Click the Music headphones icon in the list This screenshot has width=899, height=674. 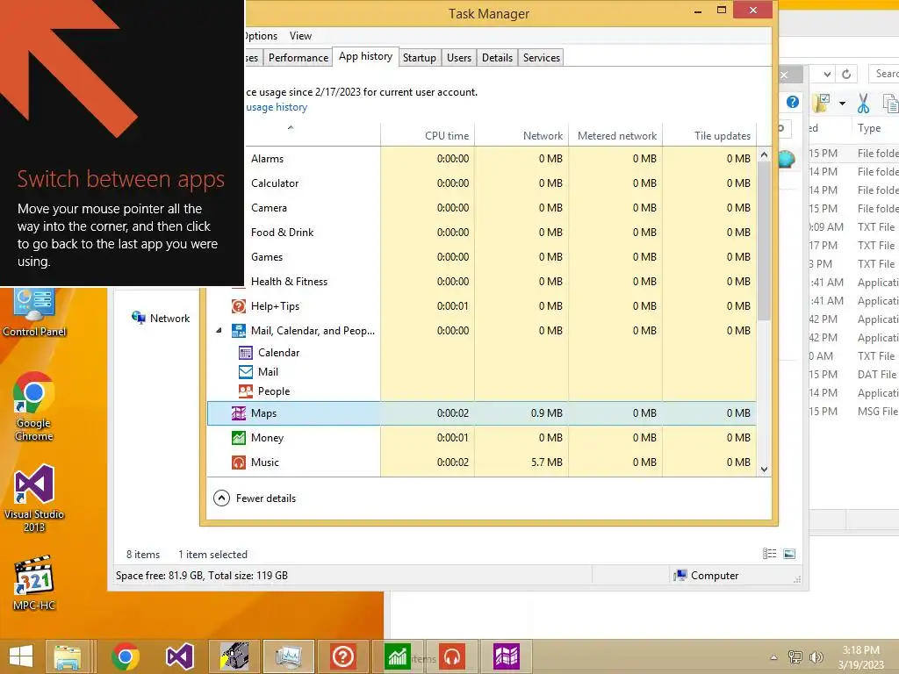(239, 462)
